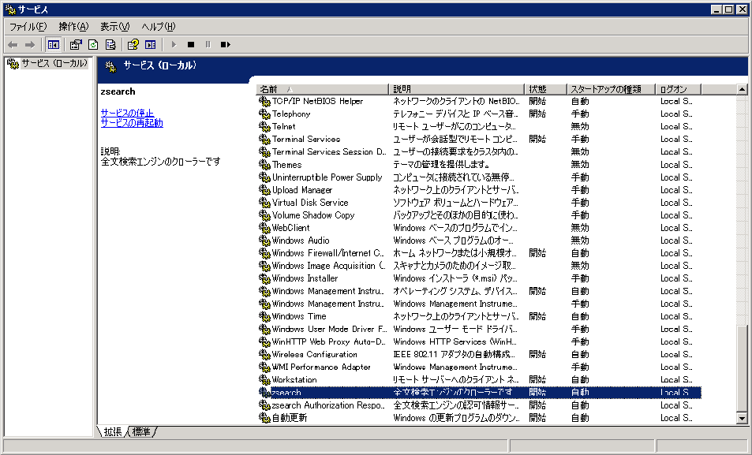Open the ヘルプ(H) menu
This screenshot has height=455, width=752.
tap(159, 27)
